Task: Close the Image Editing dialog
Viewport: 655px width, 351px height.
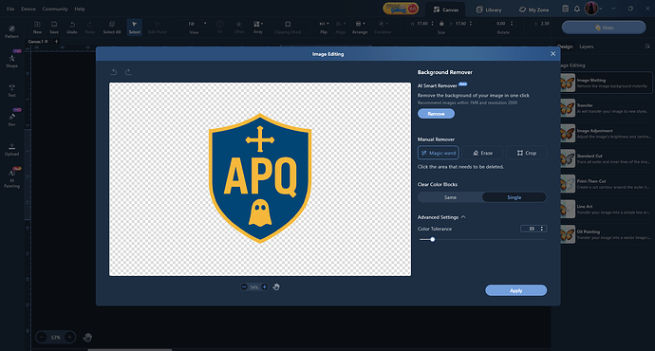Action: click(552, 54)
